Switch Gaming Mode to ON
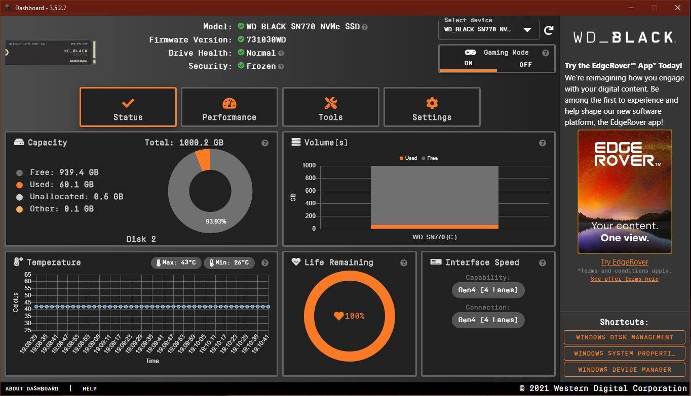Viewport: 691px width, 396px height. (x=468, y=63)
